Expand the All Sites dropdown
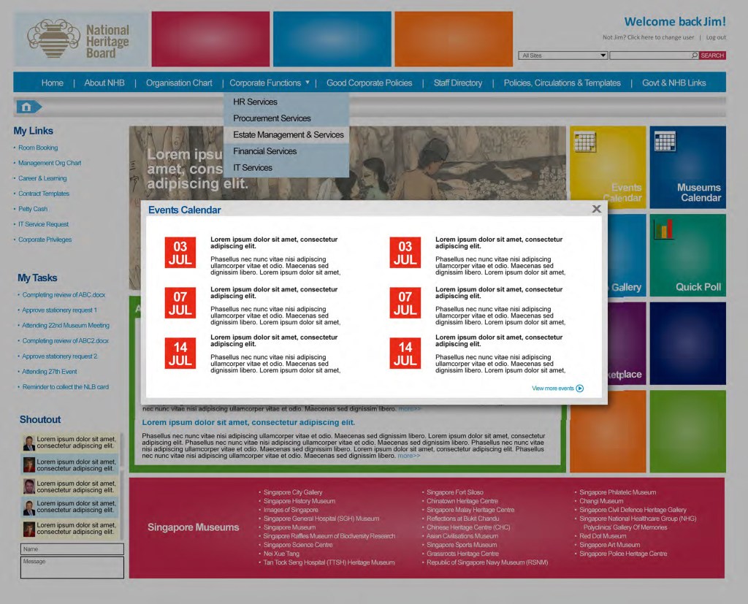This screenshot has width=748, height=604. (603, 56)
